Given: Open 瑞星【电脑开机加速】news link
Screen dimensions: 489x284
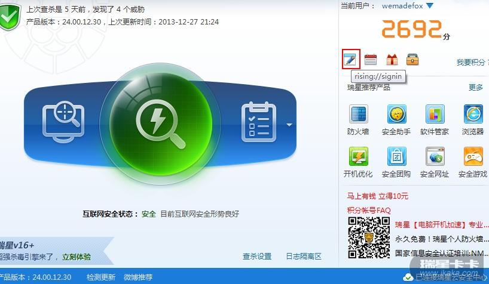Looking at the screenshot, I should pos(441,225).
